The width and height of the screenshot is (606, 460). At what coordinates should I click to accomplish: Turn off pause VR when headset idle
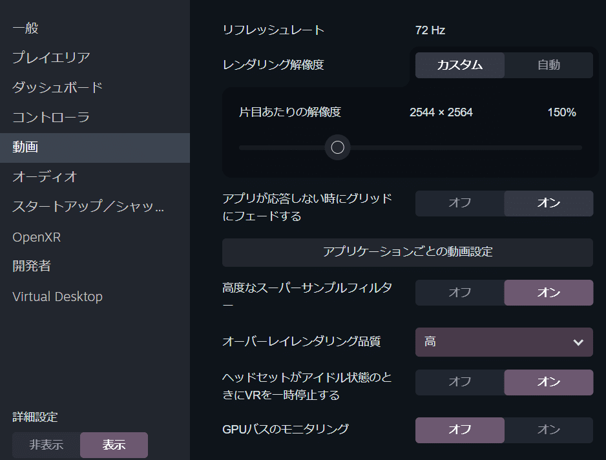point(460,382)
